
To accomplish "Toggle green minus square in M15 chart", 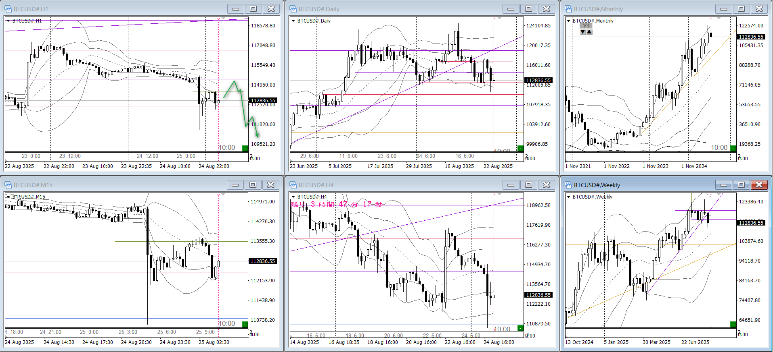I will [245, 324].
